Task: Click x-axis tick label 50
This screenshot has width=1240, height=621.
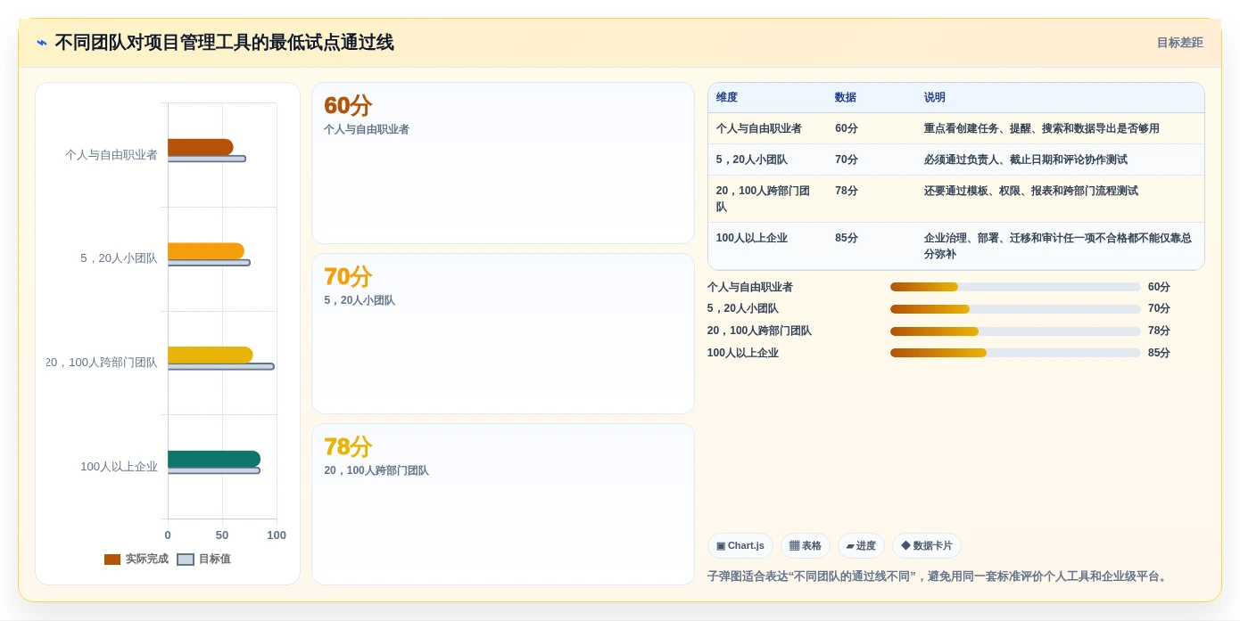Action: tap(222, 535)
